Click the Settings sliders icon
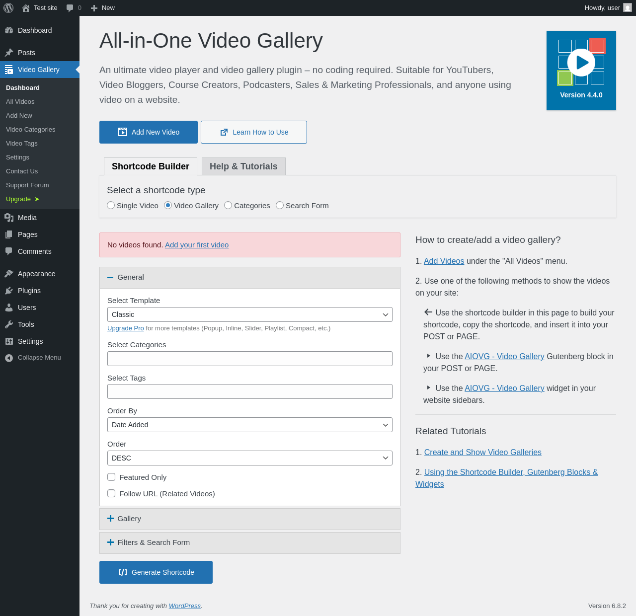Image resolution: width=636 pixels, height=616 pixels. click(x=9, y=341)
